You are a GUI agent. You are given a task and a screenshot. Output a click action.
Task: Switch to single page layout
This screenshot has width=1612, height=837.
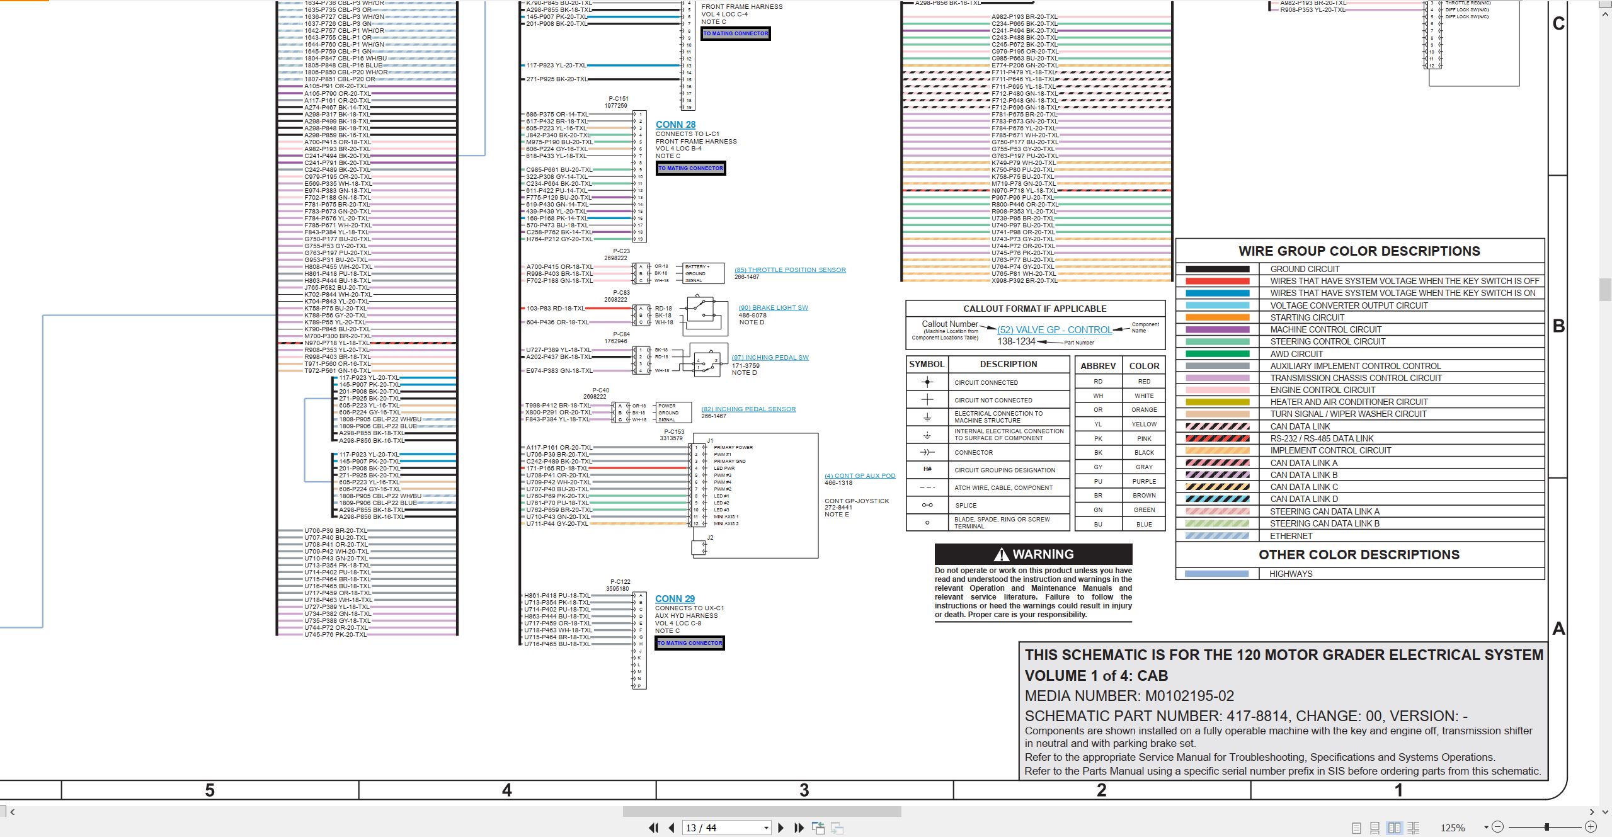[x=1357, y=828]
